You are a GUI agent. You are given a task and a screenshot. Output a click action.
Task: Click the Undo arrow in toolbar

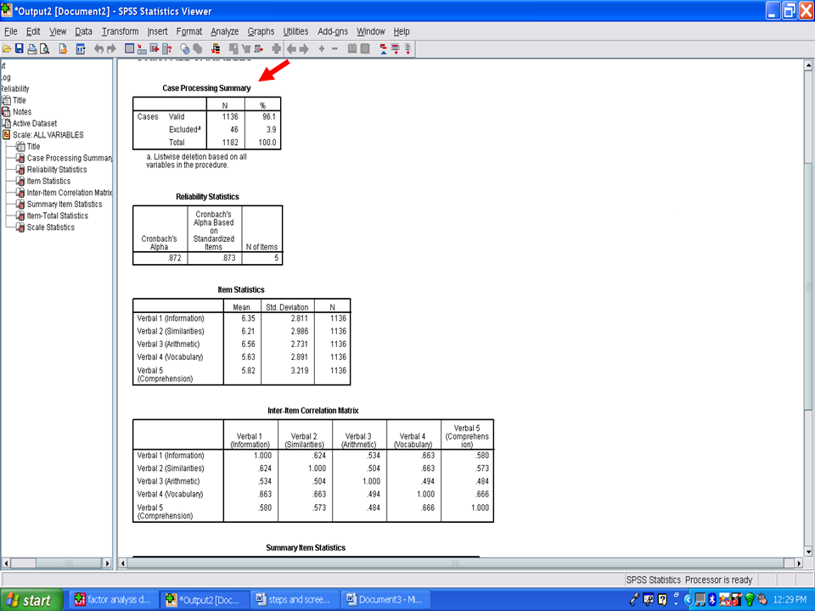click(98, 49)
